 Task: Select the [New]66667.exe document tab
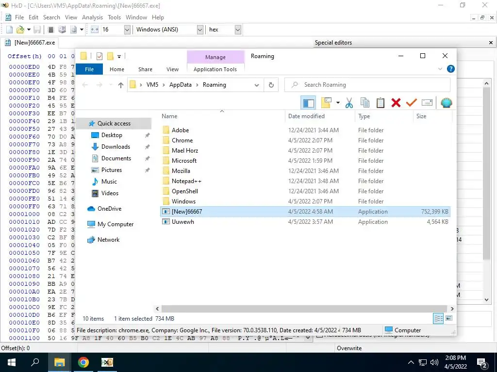coord(31,43)
